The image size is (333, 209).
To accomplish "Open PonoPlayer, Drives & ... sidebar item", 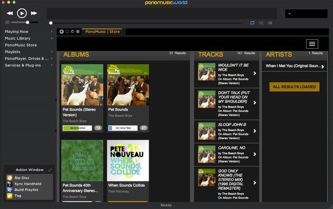I will tap(26, 58).
